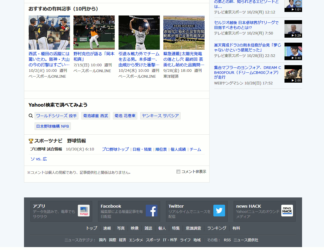Open チーム link in baseball info

pyautogui.click(x=195, y=149)
